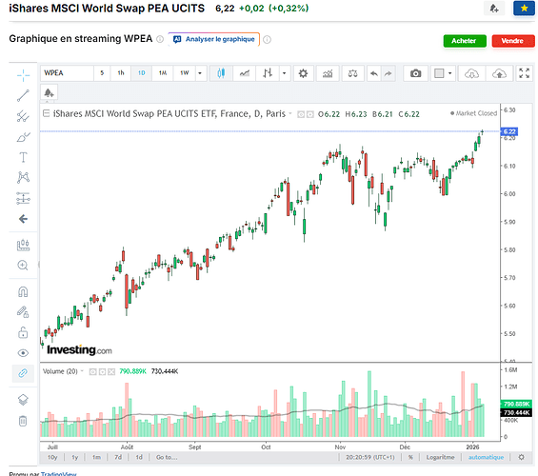Enter fullscreen chart mode
This screenshot has height=476, width=538.
point(524,73)
